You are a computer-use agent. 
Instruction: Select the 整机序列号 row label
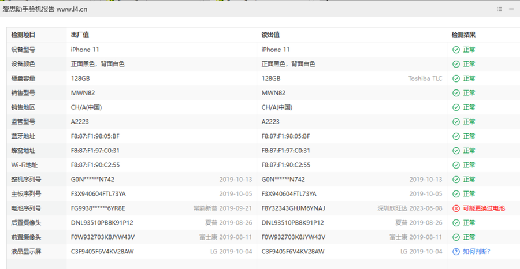click(x=26, y=180)
